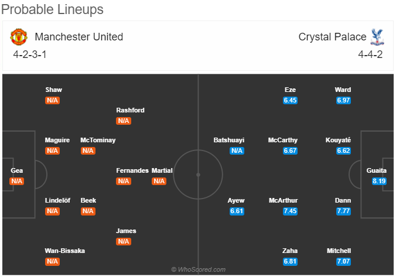Click the Crystal Palace eagle crest icon
This screenshot has width=396, height=277.
(x=377, y=37)
